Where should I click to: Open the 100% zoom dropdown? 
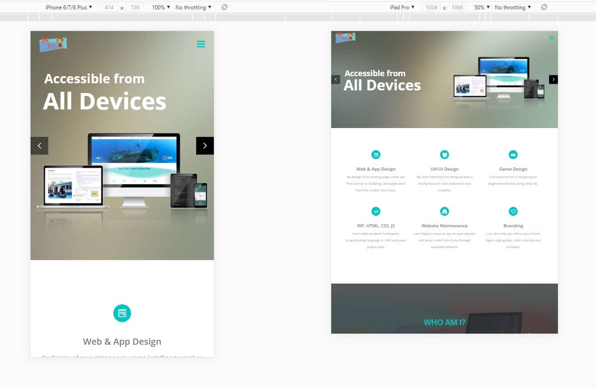[160, 7]
